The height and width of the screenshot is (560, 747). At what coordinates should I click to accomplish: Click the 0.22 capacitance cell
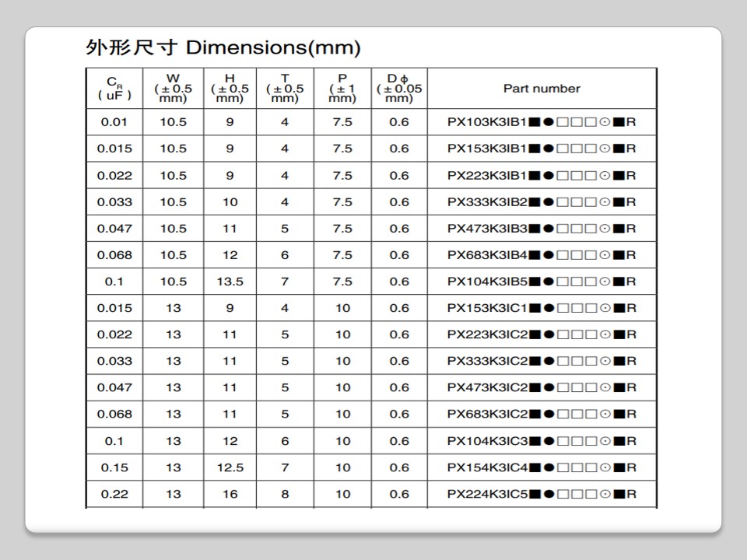114,494
